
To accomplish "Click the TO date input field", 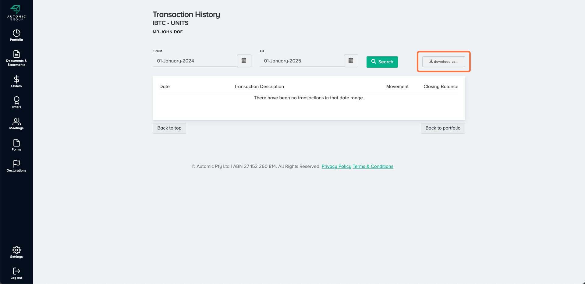I will click(x=302, y=61).
